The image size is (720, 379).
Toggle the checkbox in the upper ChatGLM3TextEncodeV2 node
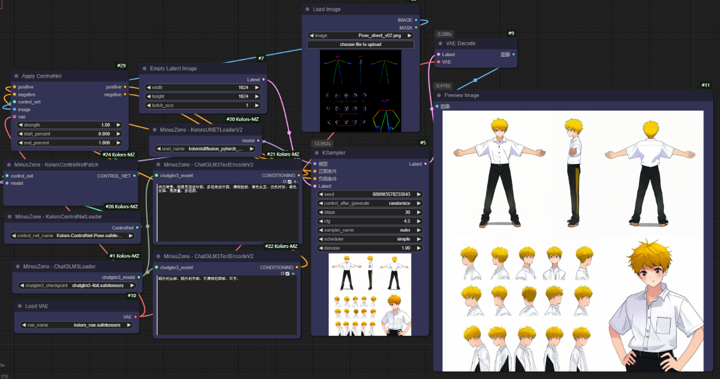point(289,182)
